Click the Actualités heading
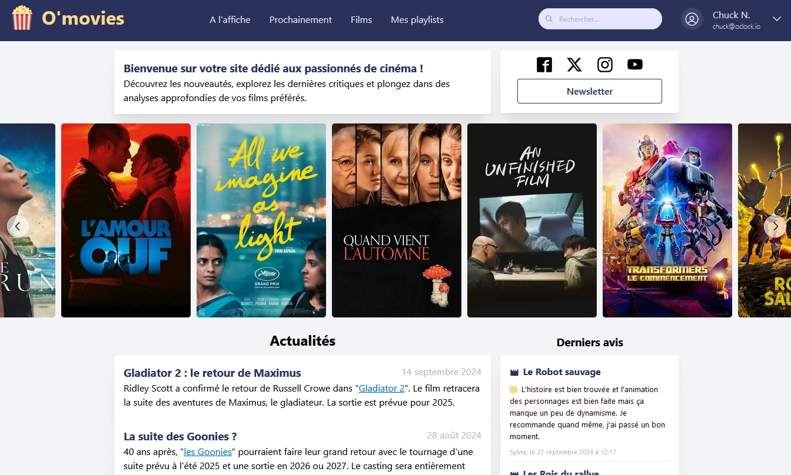 click(303, 341)
